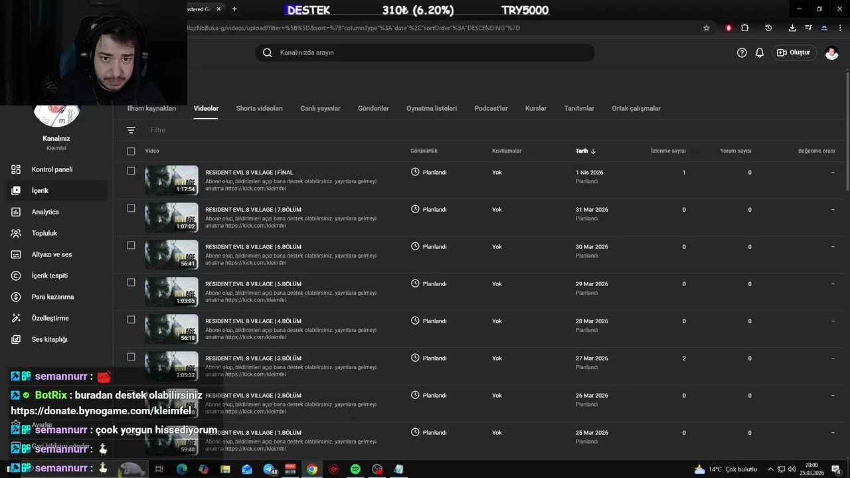The width and height of the screenshot is (850, 478).
Task: Open the Chrome downloads icon
Action: (x=792, y=28)
